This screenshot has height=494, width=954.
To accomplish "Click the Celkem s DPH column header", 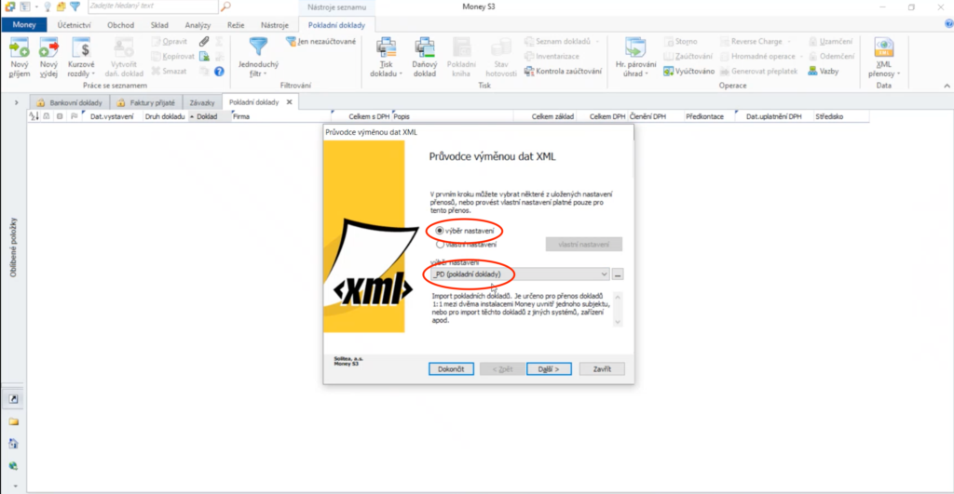I will coord(361,116).
